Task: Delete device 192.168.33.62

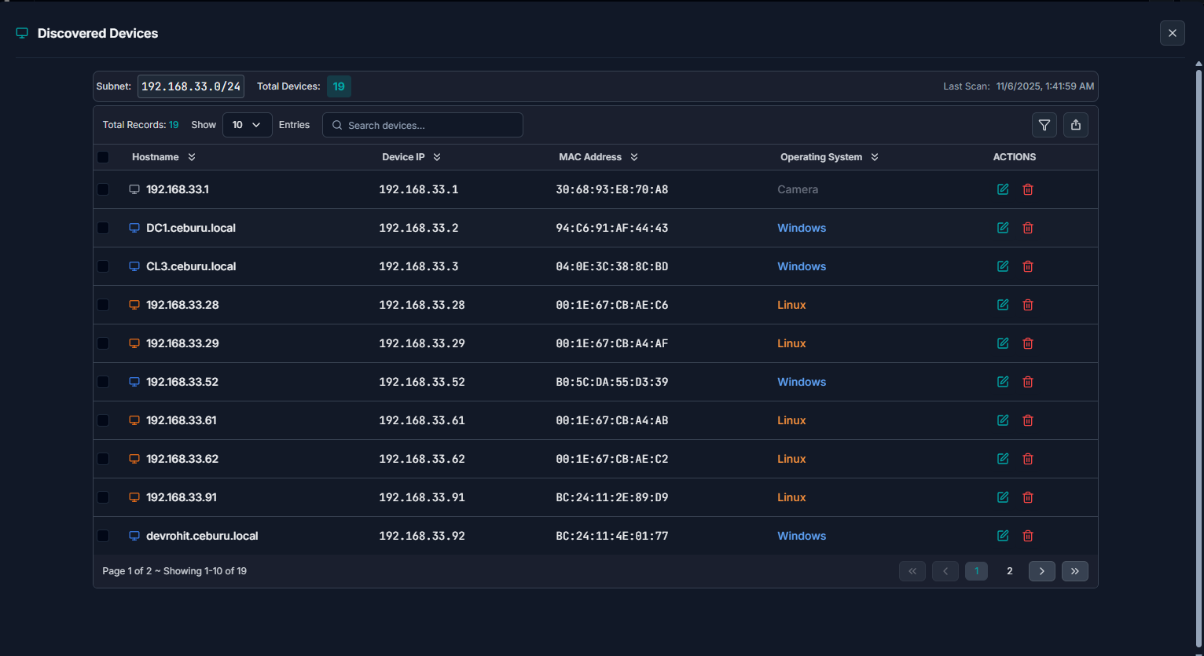Action: coord(1028,459)
